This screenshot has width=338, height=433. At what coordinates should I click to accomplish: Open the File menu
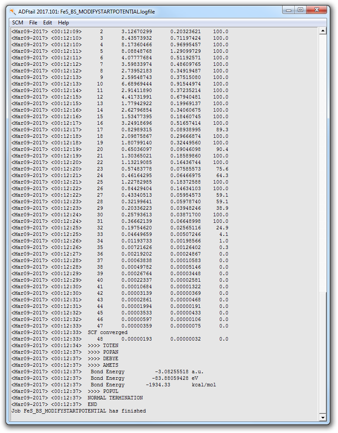[33, 23]
